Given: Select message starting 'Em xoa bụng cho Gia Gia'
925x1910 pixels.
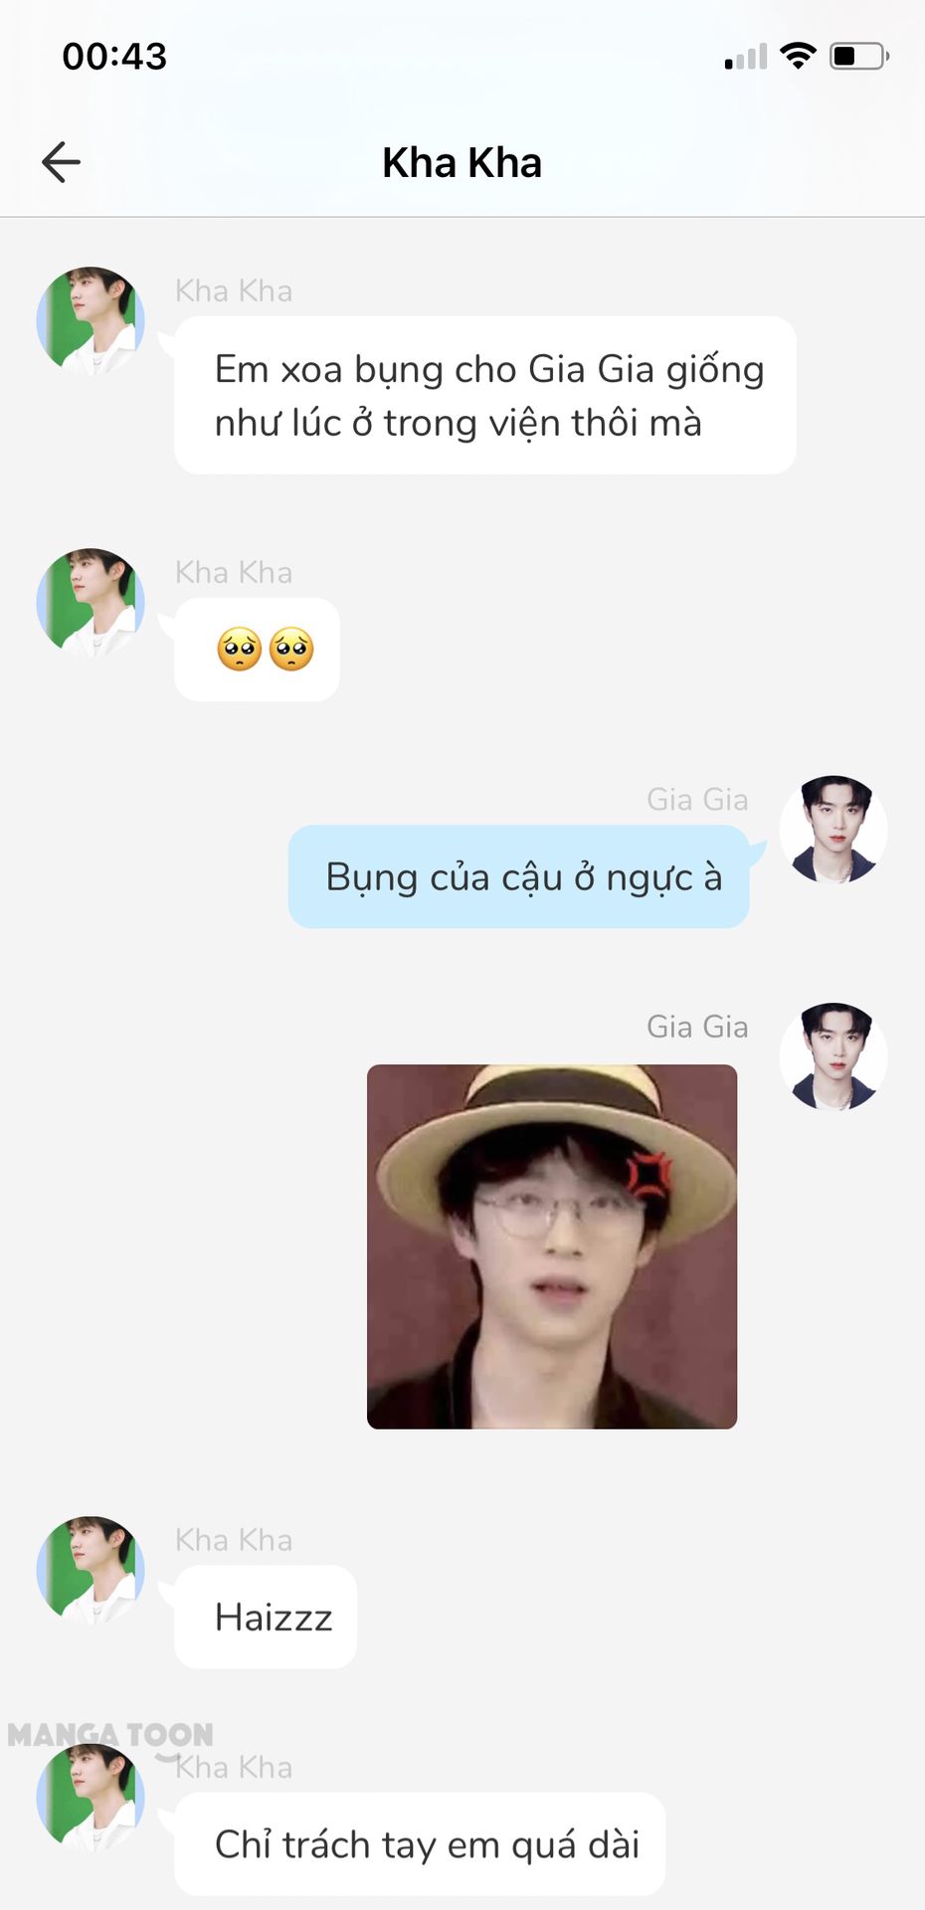Looking at the screenshot, I should coord(485,395).
